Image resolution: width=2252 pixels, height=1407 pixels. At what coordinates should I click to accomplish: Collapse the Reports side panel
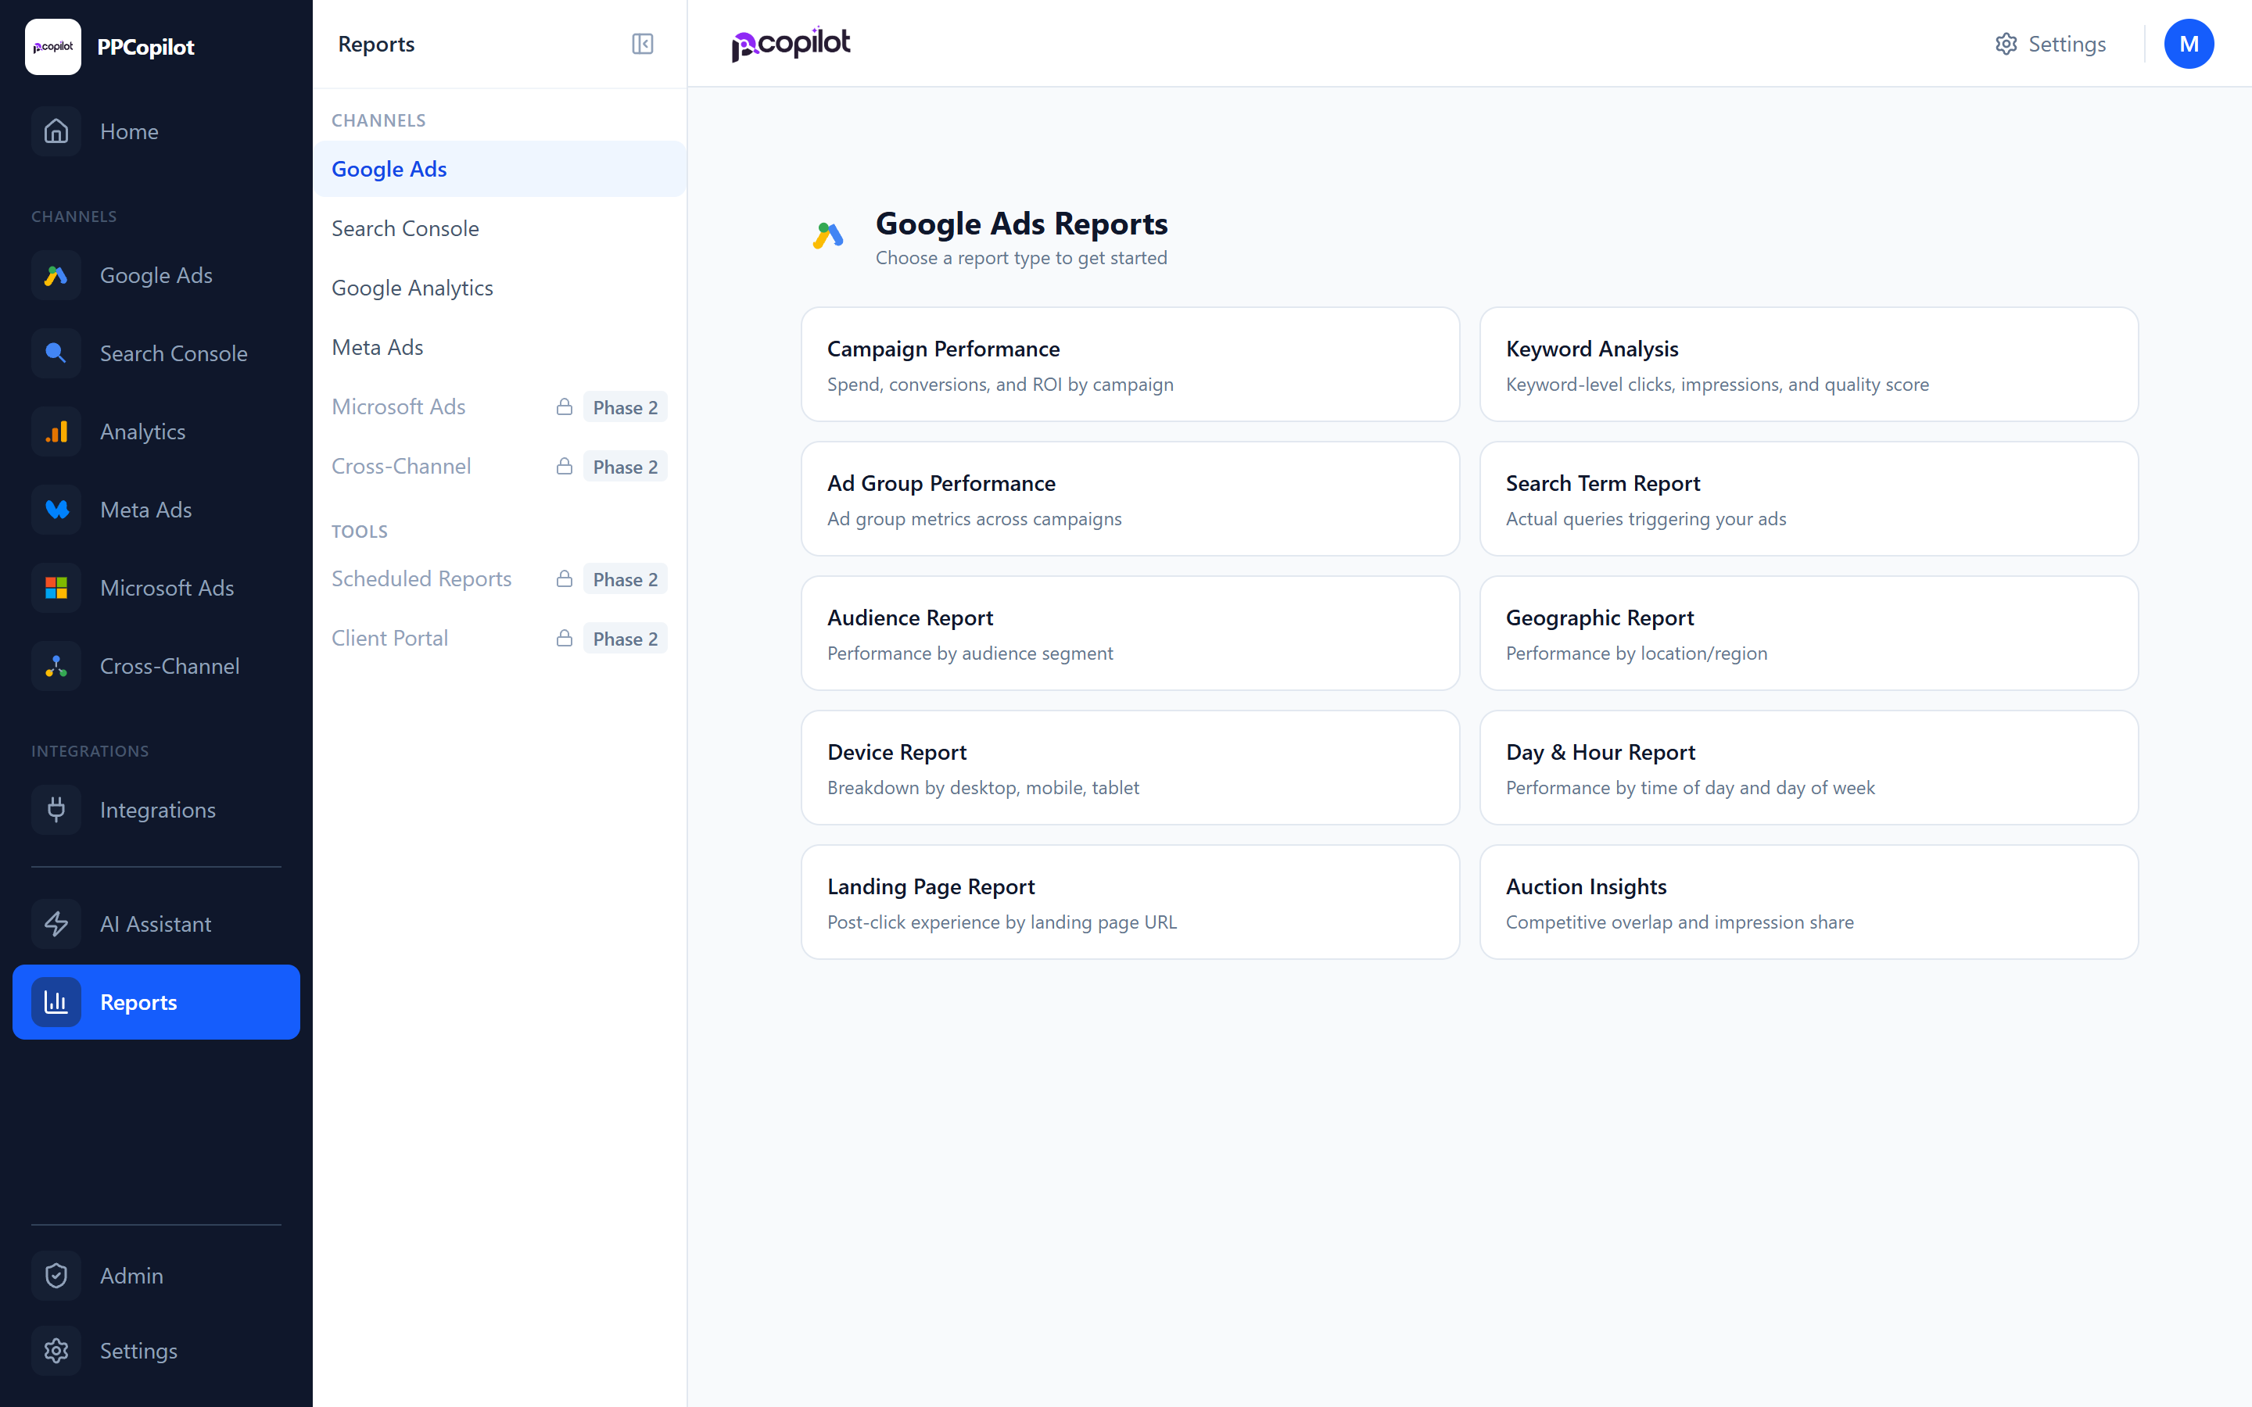tap(642, 44)
